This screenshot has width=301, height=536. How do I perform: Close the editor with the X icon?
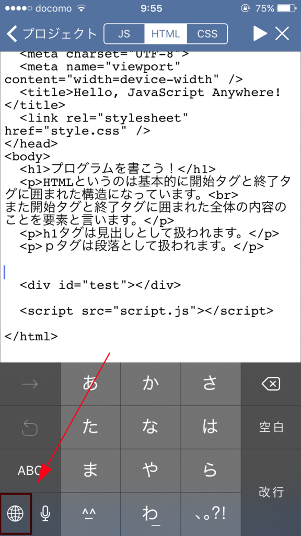(282, 34)
